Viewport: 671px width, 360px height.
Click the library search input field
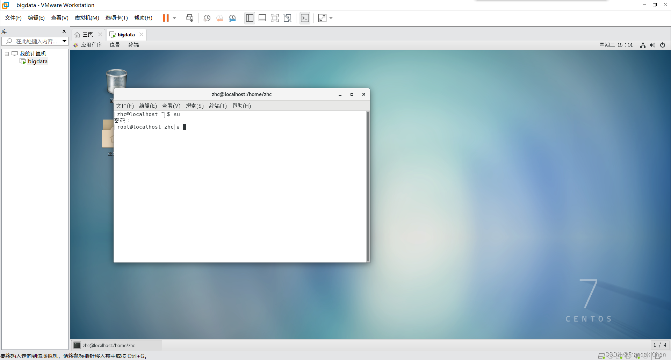point(35,41)
